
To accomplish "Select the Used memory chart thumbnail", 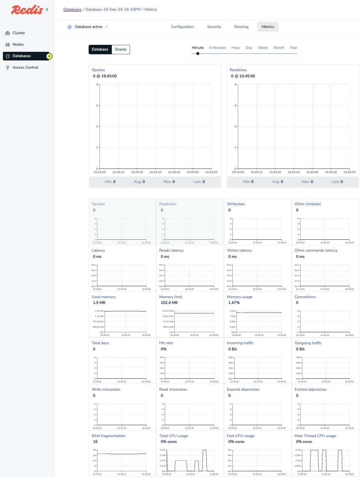I will pos(122,315).
